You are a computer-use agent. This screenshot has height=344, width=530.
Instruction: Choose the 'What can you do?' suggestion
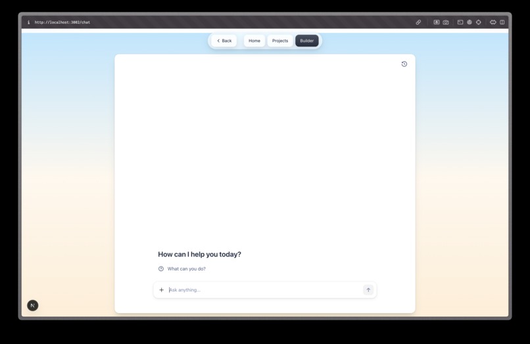click(x=182, y=269)
